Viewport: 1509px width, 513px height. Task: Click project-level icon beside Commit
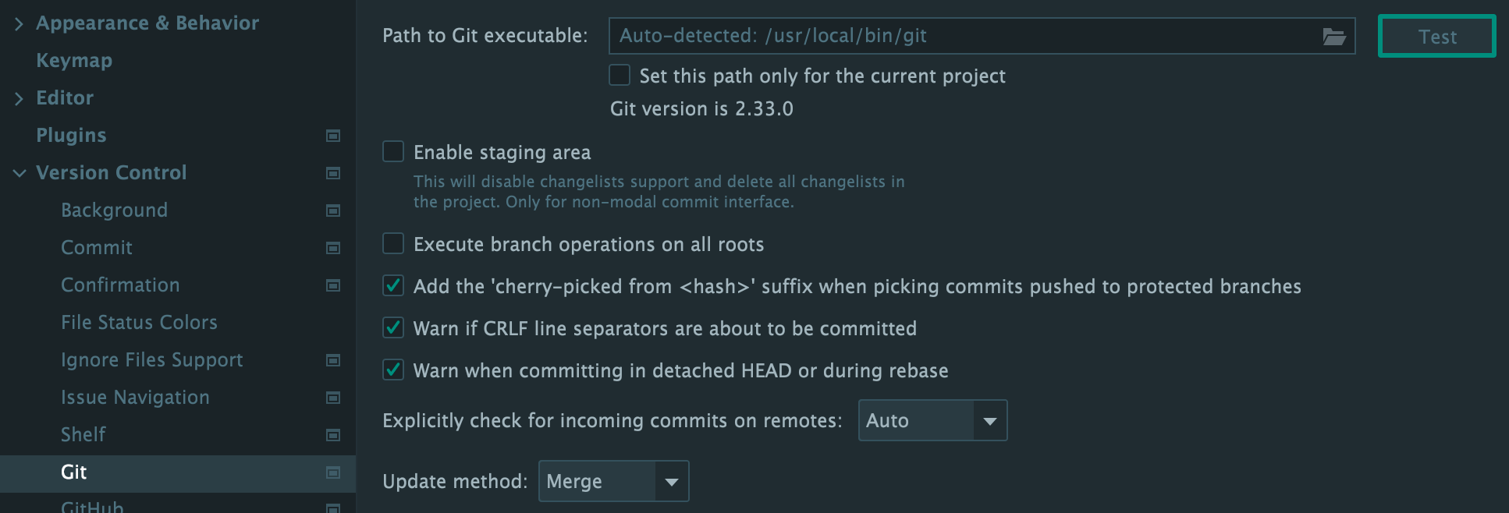(x=333, y=248)
